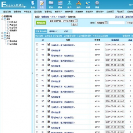Open 数据统计 in the top submenu bar
The width and height of the screenshot is (133, 133).
(89, 12)
